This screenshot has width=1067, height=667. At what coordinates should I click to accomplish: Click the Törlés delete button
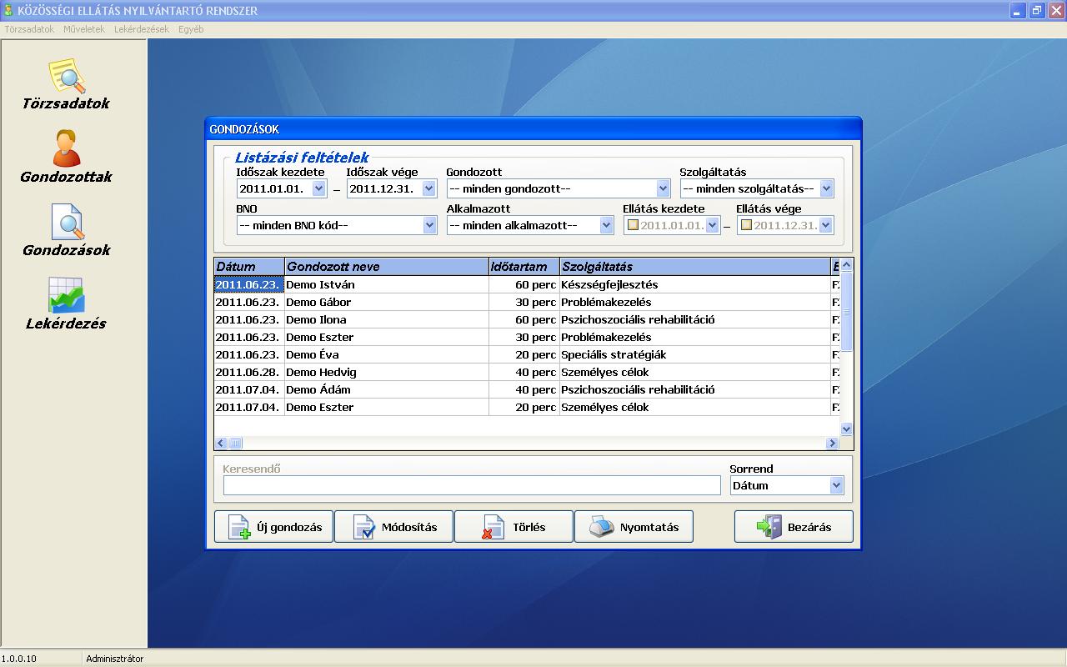click(x=513, y=527)
